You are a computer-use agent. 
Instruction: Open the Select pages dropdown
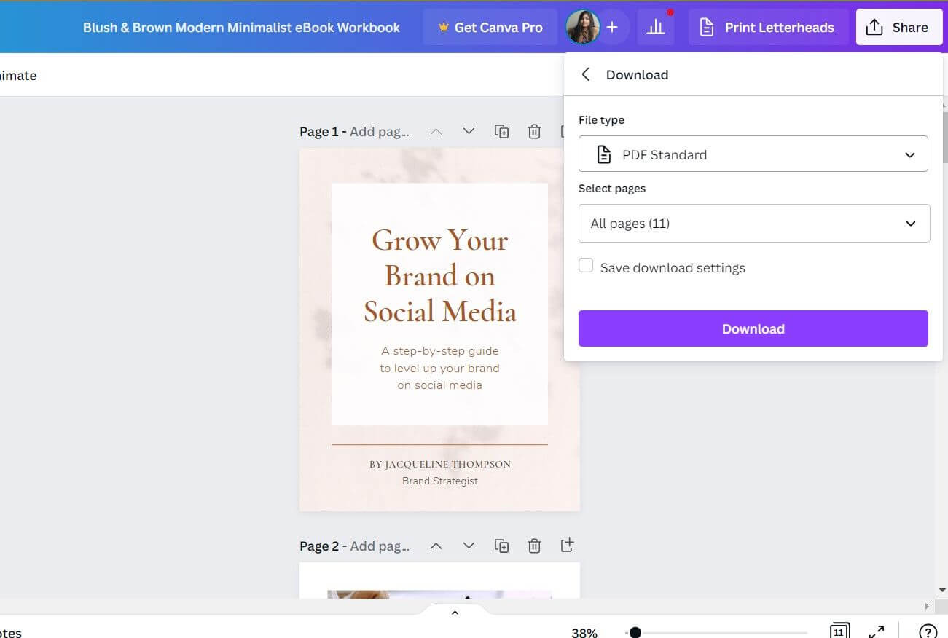point(753,223)
